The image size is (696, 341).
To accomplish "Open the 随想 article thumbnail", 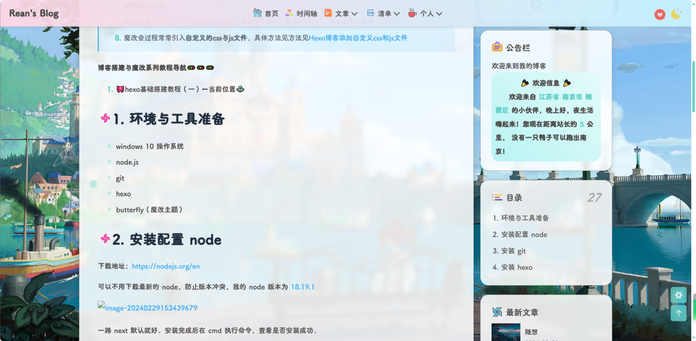I will click(506, 332).
